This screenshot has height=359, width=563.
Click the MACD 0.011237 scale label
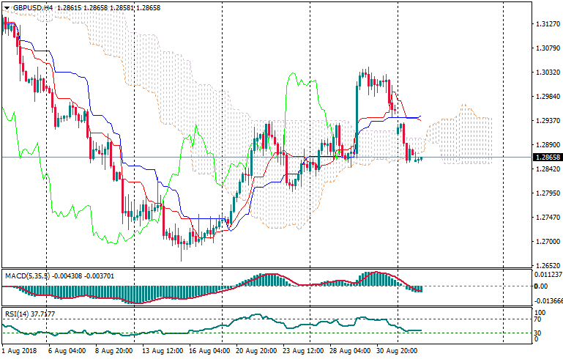[548, 274]
